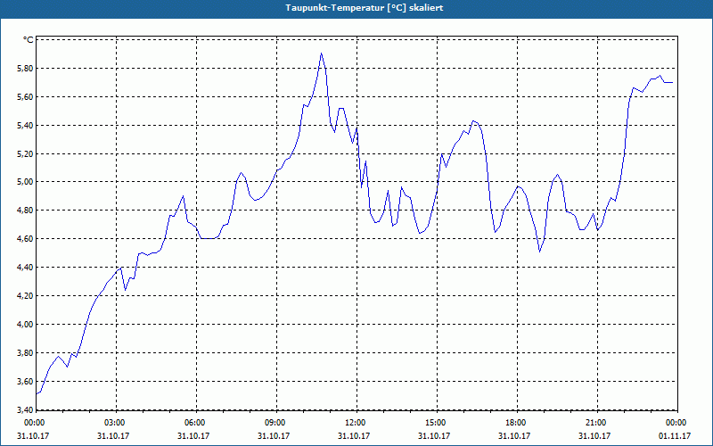This screenshot has height=446, width=713.
Task: Click the chart title Taupunkt-Temperatur skaliert
Action: pyautogui.click(x=365, y=8)
